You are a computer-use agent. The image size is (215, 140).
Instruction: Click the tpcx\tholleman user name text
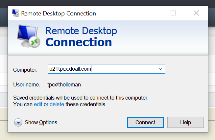click(64, 85)
